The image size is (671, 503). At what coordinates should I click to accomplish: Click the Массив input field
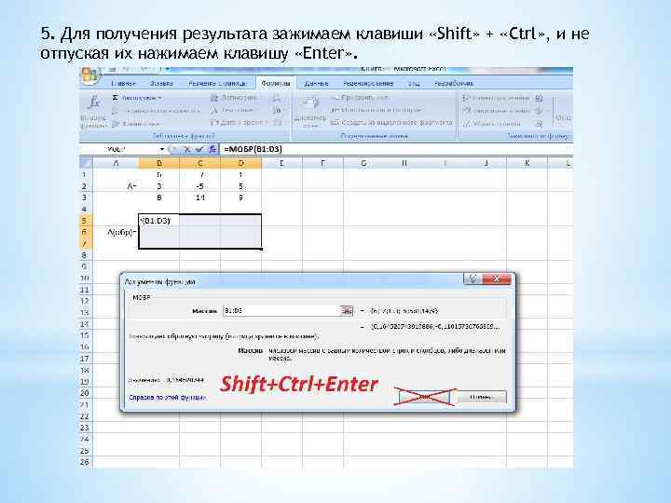point(281,311)
